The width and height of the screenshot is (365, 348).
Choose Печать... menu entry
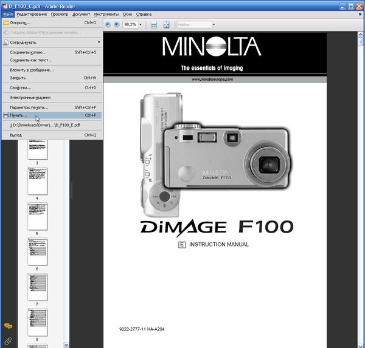(x=52, y=115)
